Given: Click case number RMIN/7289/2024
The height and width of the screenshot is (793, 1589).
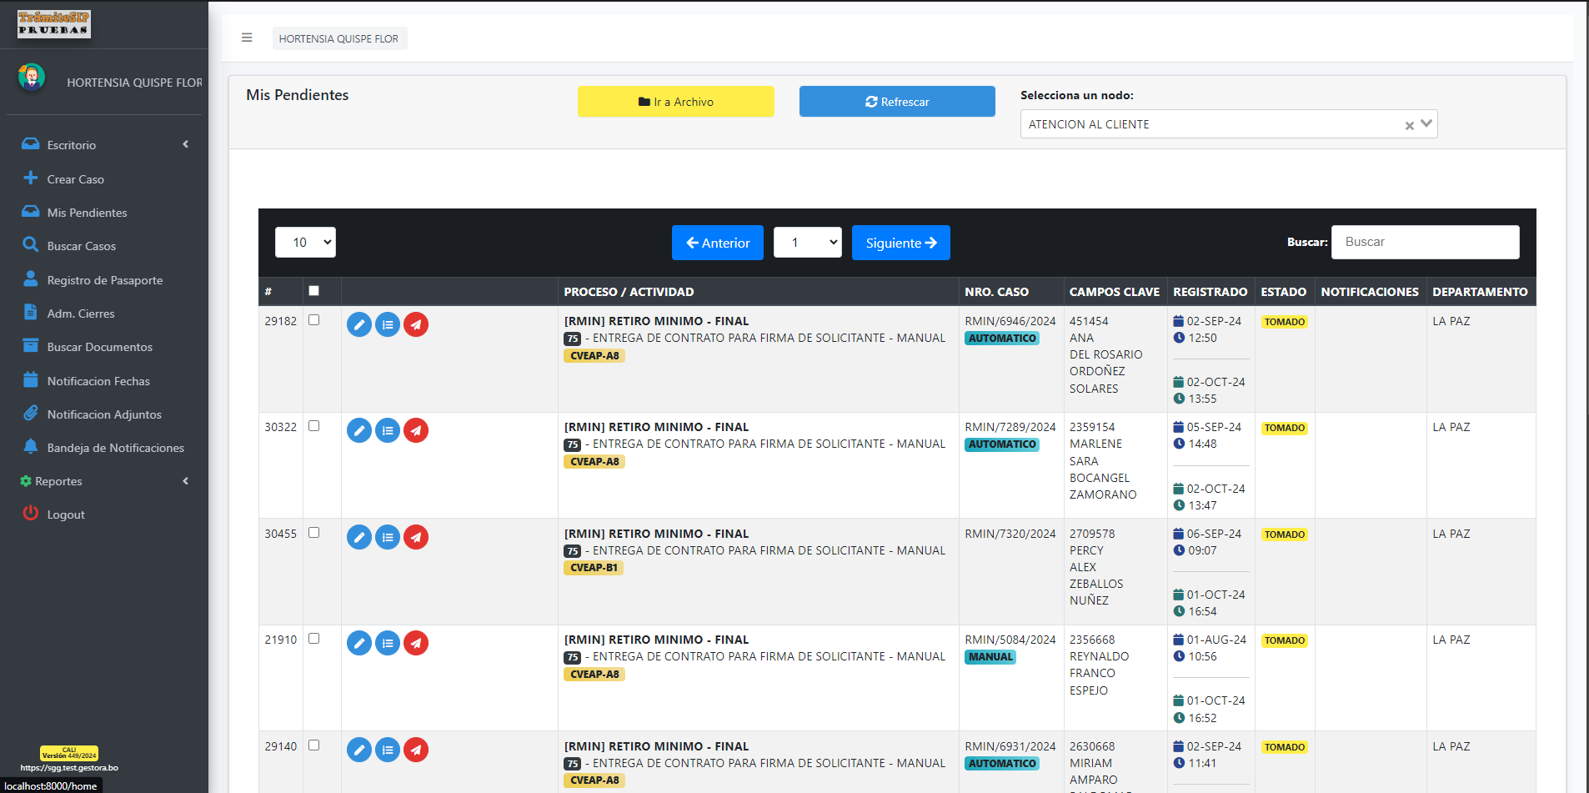Looking at the screenshot, I should coord(1010,427).
